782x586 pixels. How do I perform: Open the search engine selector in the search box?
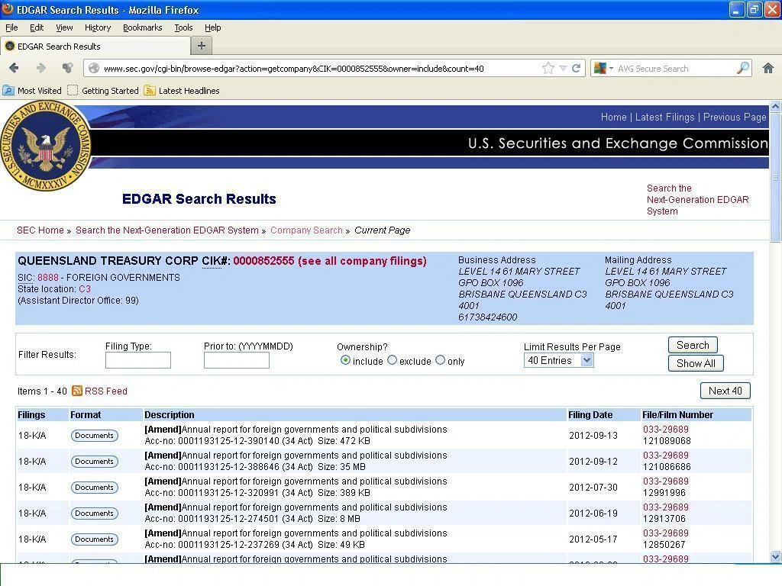click(x=603, y=68)
